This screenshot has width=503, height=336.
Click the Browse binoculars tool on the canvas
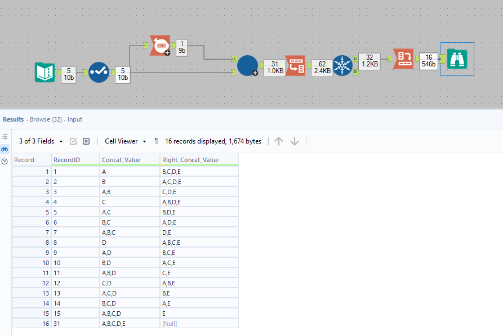457,59
